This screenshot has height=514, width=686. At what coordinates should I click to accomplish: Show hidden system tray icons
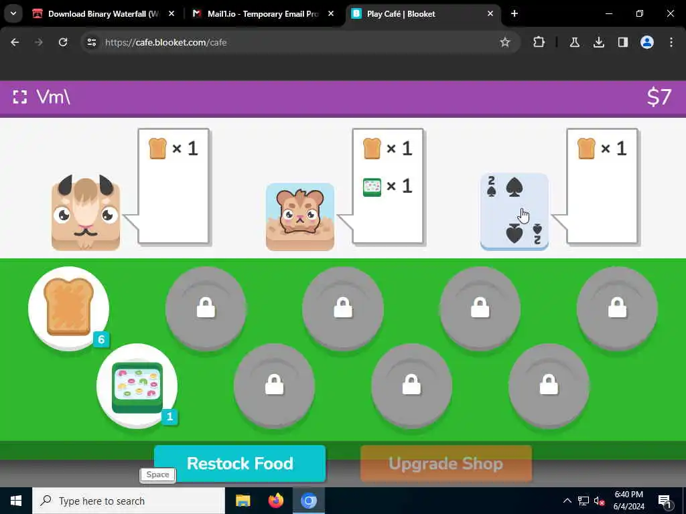tap(567, 501)
